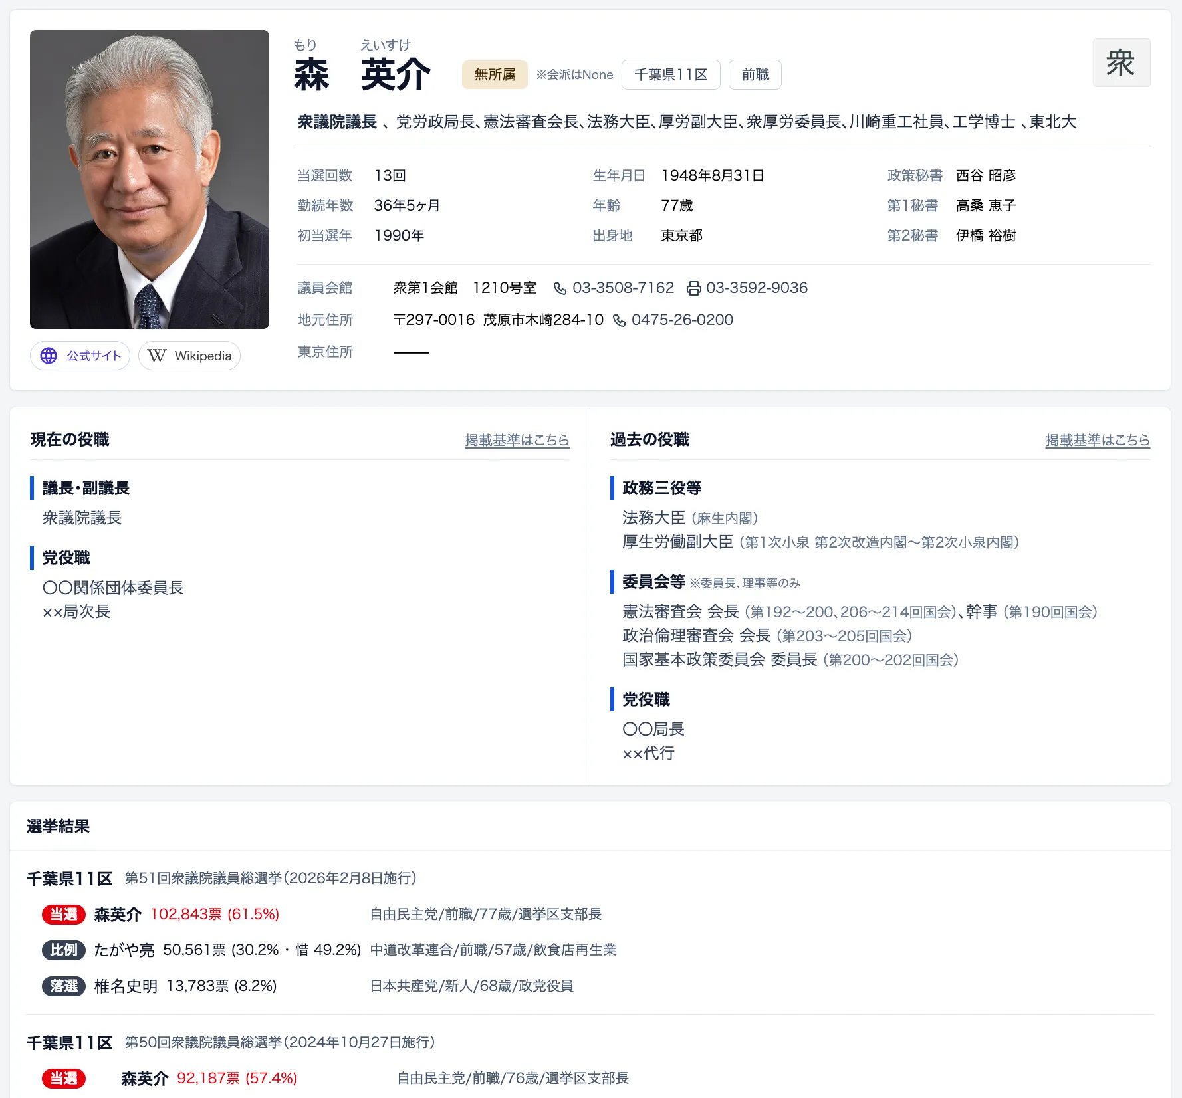
Task: Click 森英介 in the 第50回 election result
Action: [145, 1078]
